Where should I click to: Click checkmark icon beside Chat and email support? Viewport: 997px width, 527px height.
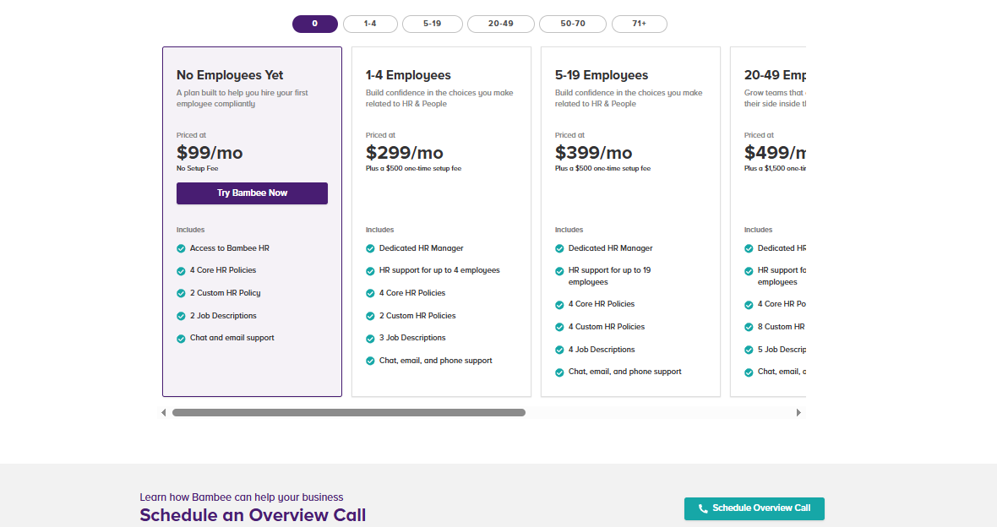coord(181,339)
